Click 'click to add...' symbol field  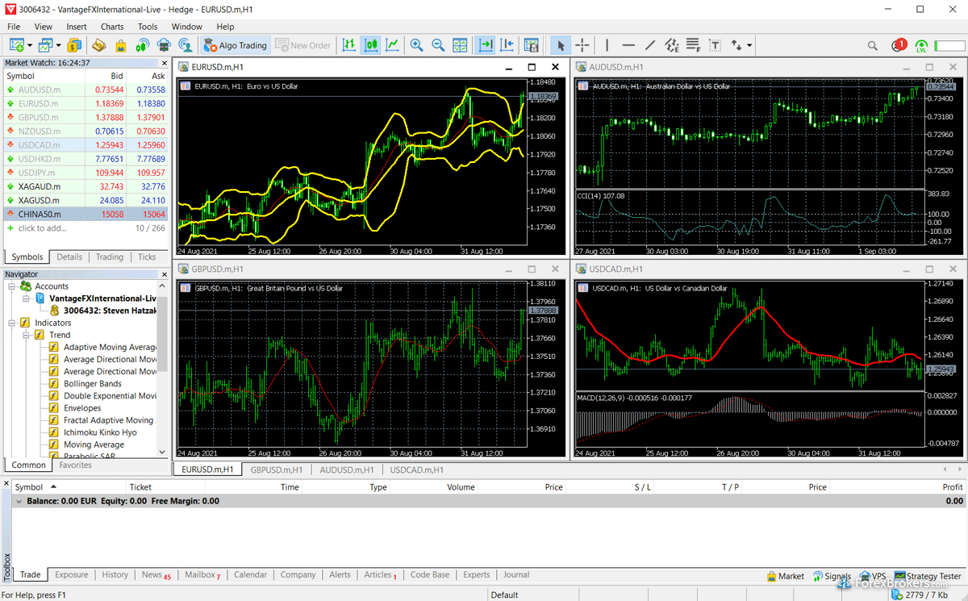[42, 228]
